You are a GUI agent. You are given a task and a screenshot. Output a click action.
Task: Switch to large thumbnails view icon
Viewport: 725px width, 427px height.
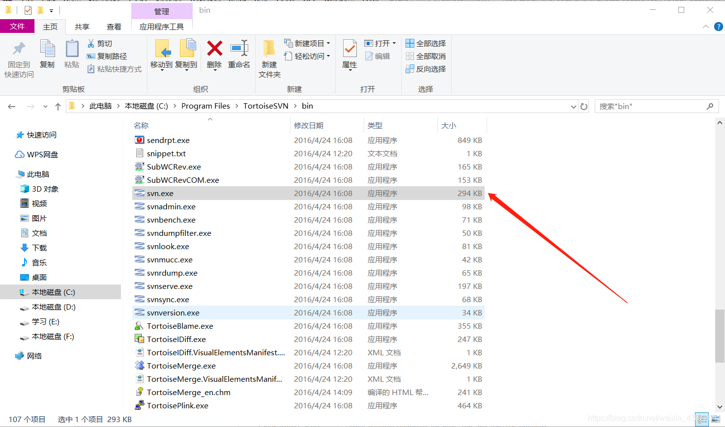[x=715, y=419]
